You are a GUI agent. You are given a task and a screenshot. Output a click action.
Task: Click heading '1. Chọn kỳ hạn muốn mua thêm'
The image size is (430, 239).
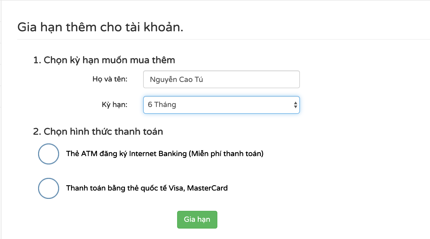(x=104, y=60)
